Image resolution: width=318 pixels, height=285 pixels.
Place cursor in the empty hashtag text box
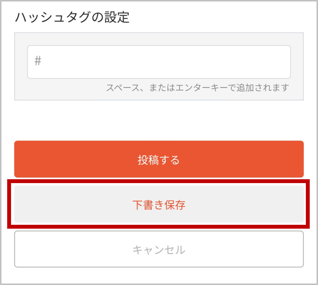coord(159,62)
